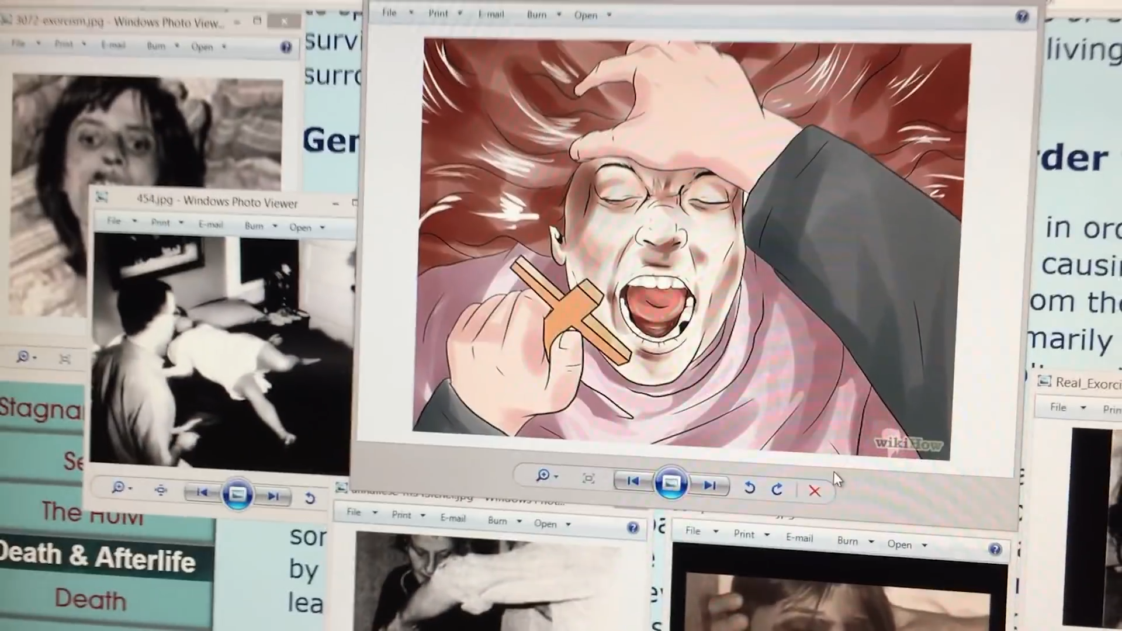Rotate the 454.jpg image counterclockwise

click(x=310, y=498)
